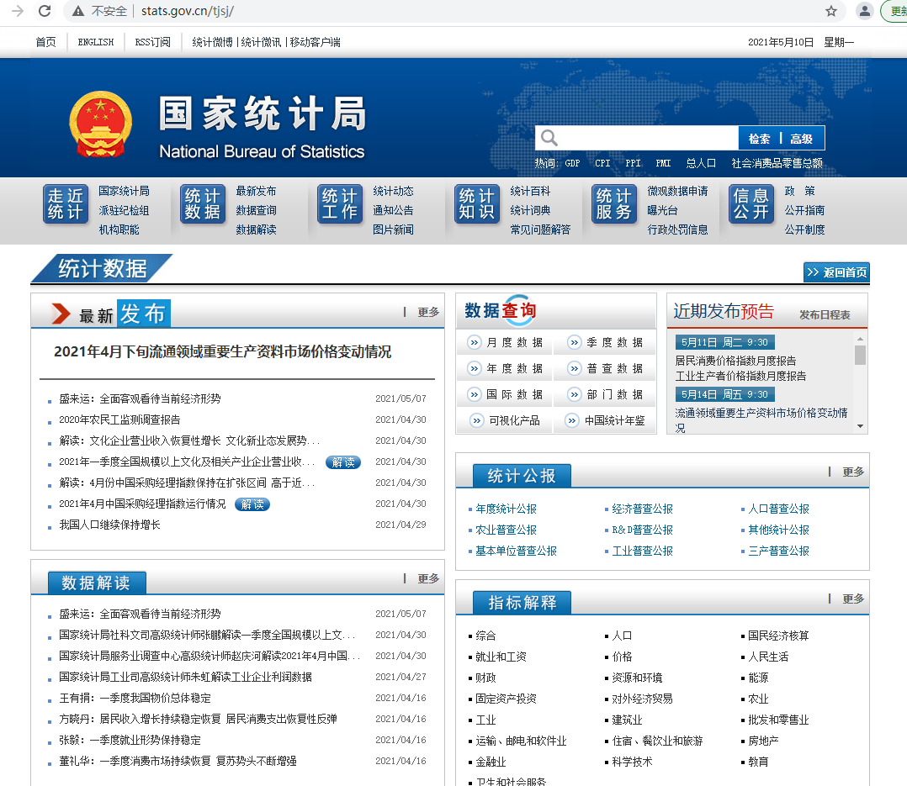Image resolution: width=907 pixels, height=786 pixels.
Task: Open the ENGLISH top menu link
Action: pyautogui.click(x=95, y=42)
